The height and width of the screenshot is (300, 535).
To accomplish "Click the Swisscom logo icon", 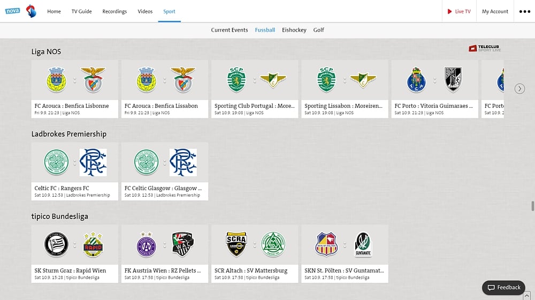I will click(x=31, y=11).
